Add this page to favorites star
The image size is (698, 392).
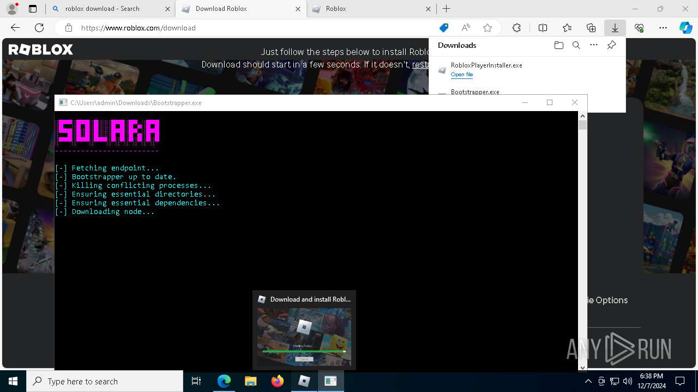point(488,28)
